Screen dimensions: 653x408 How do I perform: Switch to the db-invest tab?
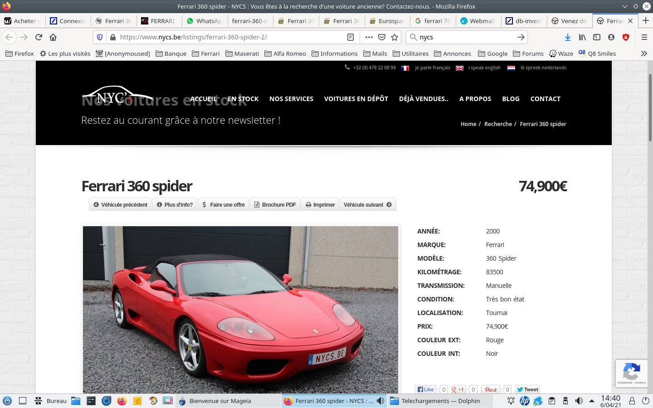pyautogui.click(x=524, y=21)
